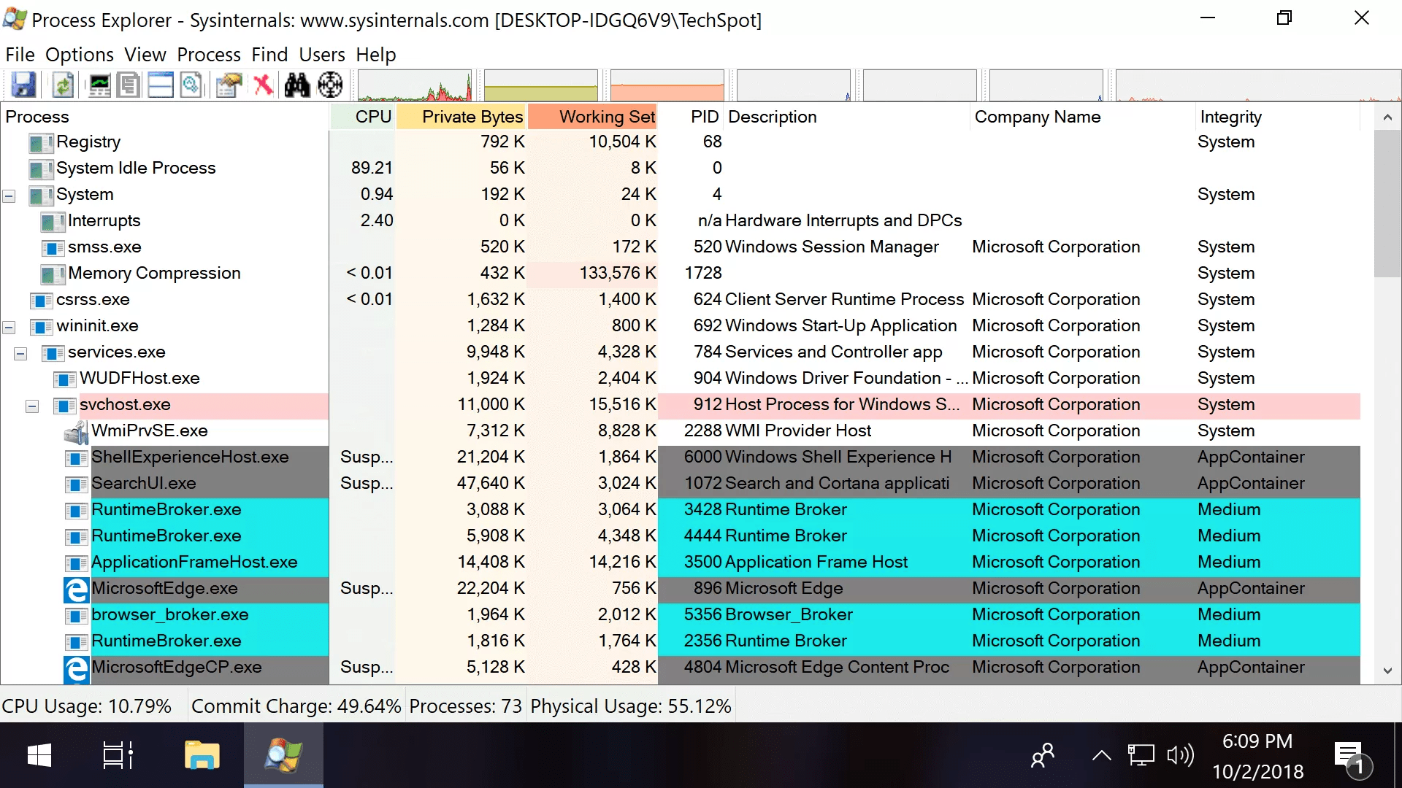Viewport: 1402px width, 788px height.
Task: Select the Registry process row
Action: point(681,142)
